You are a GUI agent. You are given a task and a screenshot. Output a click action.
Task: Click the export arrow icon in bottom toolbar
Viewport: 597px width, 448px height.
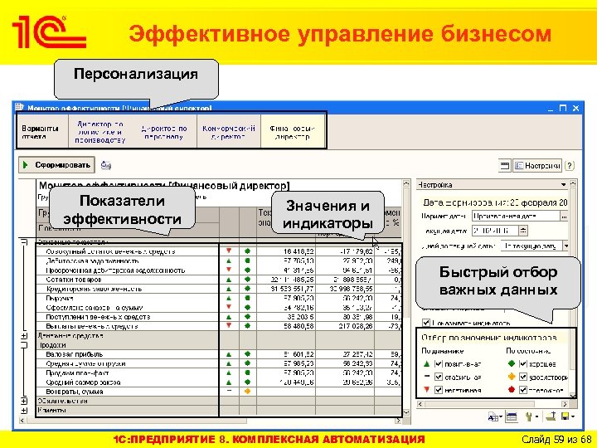(x=551, y=416)
